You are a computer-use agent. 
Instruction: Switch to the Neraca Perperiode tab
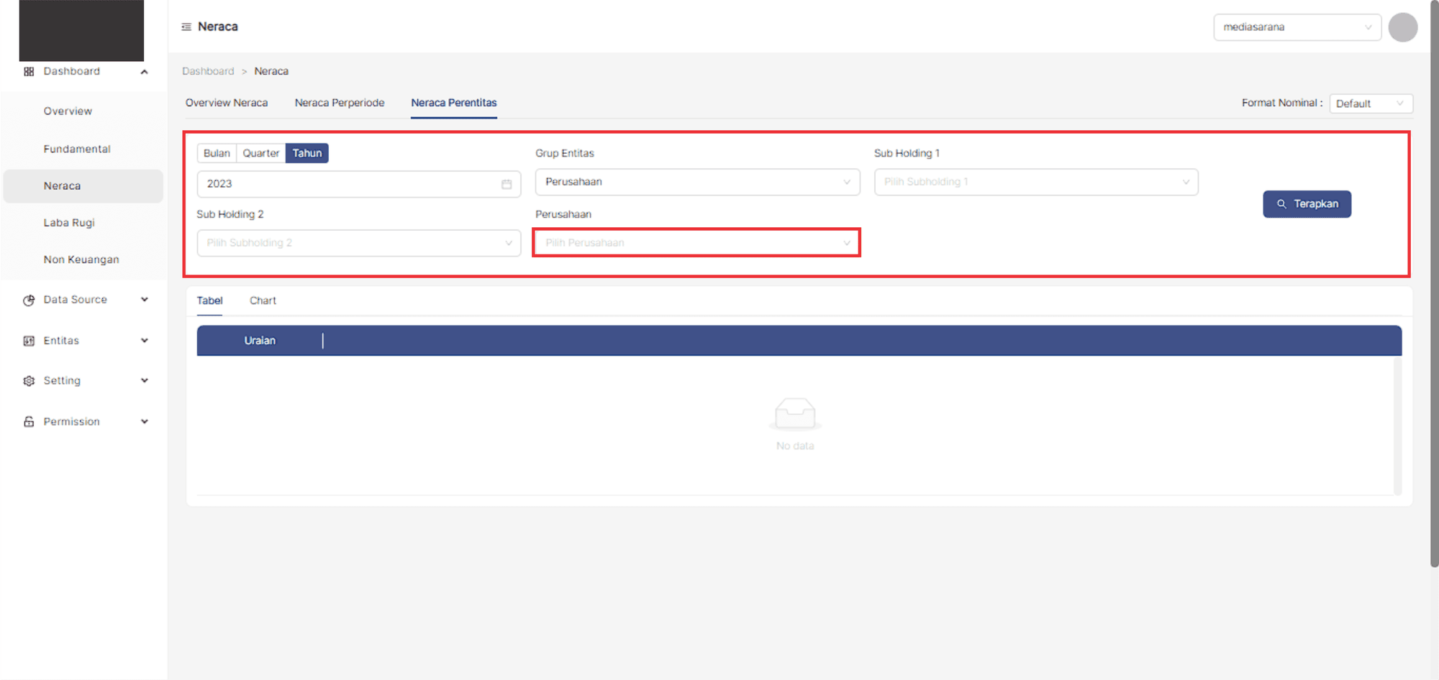(x=339, y=103)
